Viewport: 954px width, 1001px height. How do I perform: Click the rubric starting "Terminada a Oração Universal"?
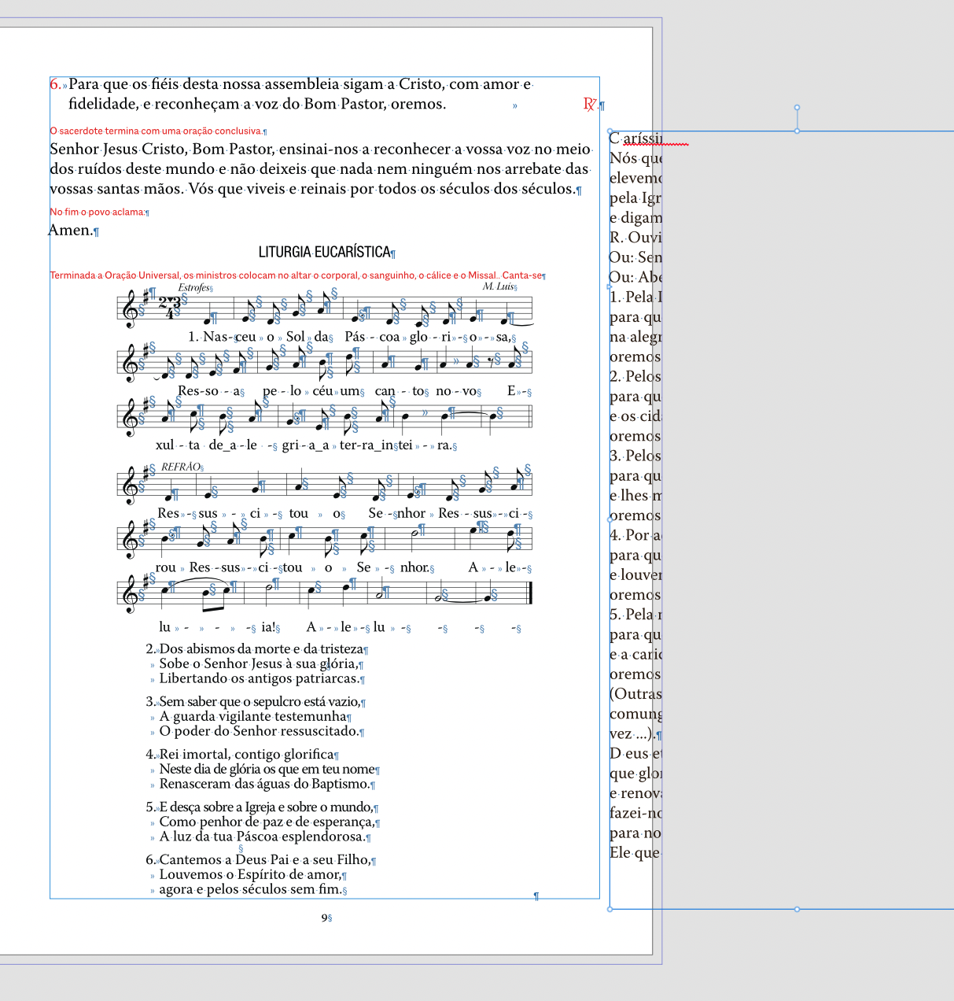(x=296, y=275)
